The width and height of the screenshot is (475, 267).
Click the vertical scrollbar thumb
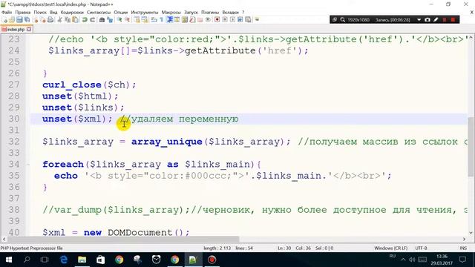471,147
